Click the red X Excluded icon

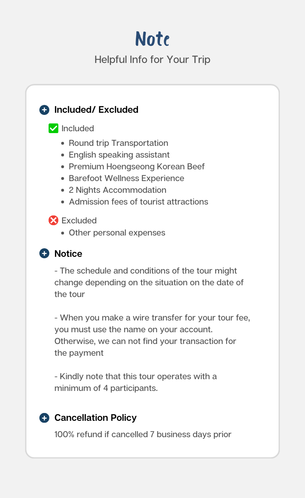click(x=53, y=221)
